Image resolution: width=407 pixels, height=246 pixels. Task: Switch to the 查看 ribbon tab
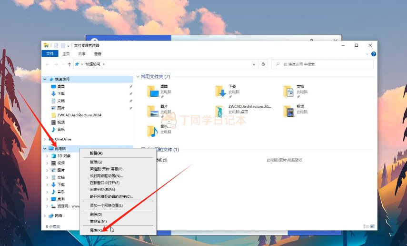pos(98,54)
